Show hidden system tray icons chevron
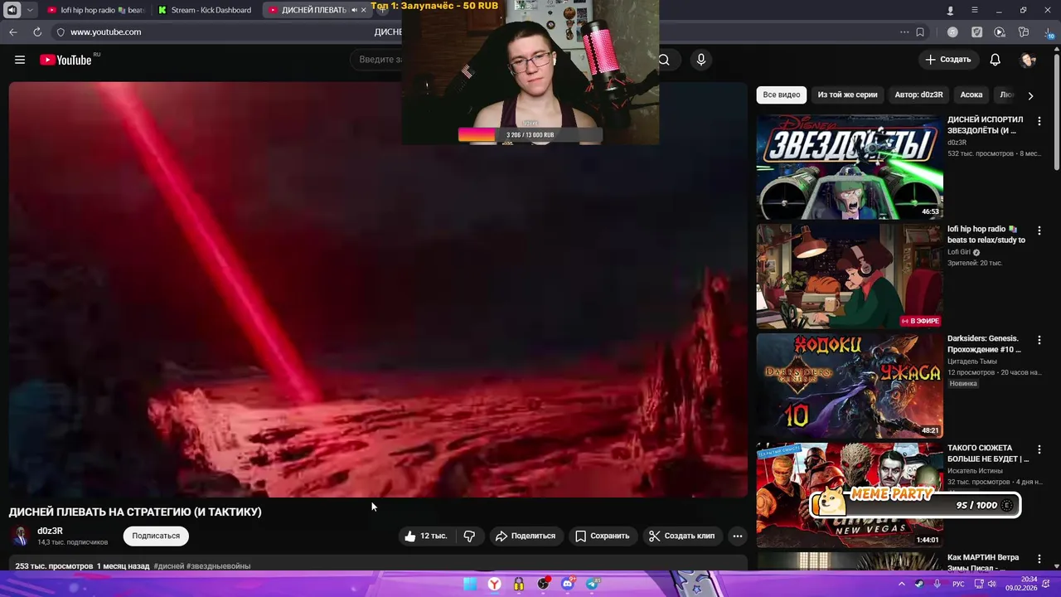 click(x=902, y=584)
